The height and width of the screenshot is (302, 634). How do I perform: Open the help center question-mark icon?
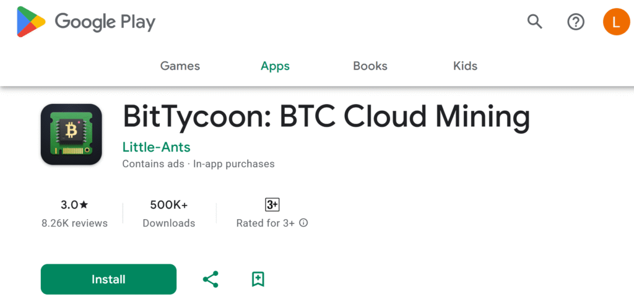pyautogui.click(x=576, y=22)
